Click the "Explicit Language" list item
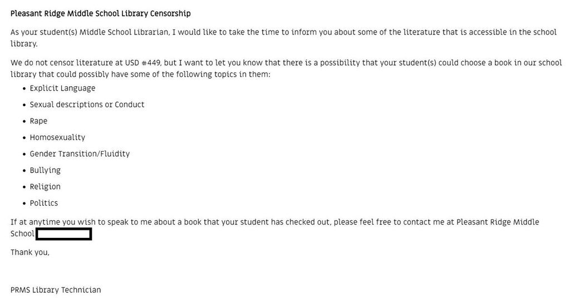570x299 pixels. (62, 88)
